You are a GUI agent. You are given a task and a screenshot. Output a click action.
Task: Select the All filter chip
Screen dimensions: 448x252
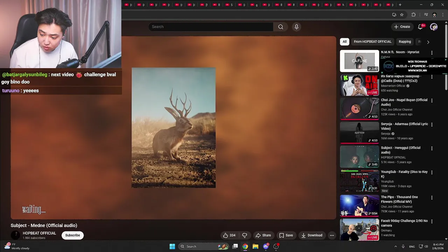click(x=344, y=42)
